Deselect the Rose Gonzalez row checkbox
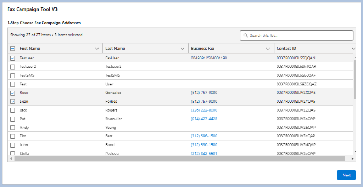 (12, 93)
